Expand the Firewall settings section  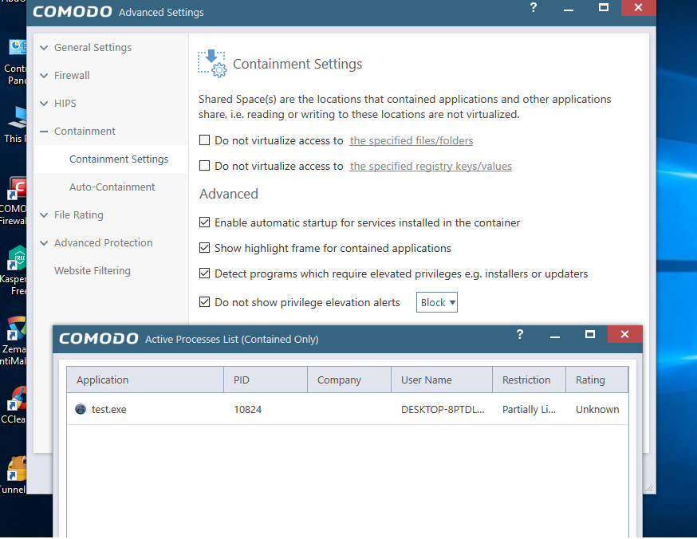click(72, 76)
